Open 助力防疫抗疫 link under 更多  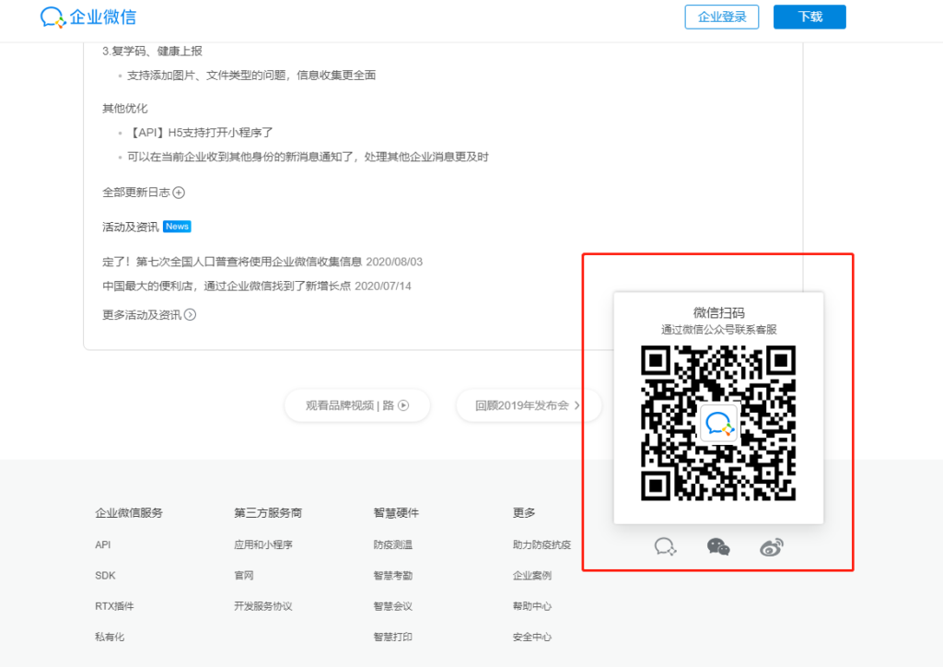pos(541,544)
